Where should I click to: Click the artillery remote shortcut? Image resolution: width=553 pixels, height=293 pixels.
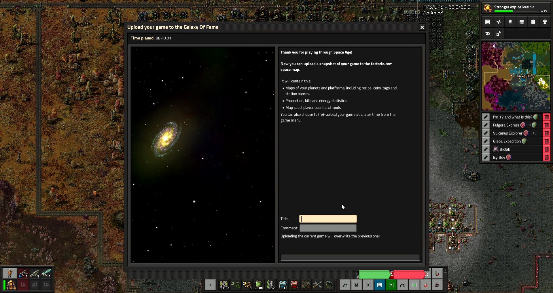click(437, 285)
